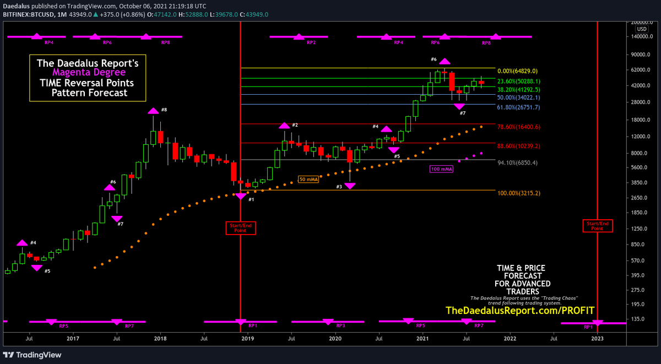
Task: Select the 23.60%(50288.1) Fibonacci label
Action: pyautogui.click(x=519, y=82)
